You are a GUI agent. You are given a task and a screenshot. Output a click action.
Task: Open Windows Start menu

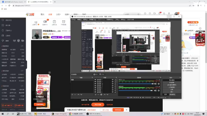3,114
